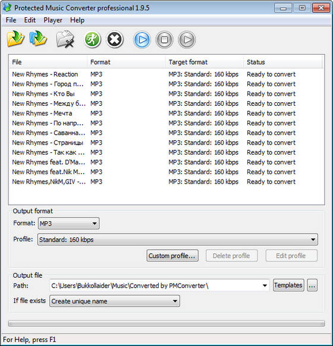Cancel conversion using black X circle icon
Image resolution: width=333 pixels, height=346 pixels.
pos(115,40)
